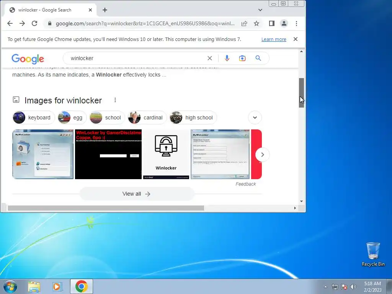392x294 pixels.
Task: Select Chrome taskbar button
Action: tap(82, 286)
